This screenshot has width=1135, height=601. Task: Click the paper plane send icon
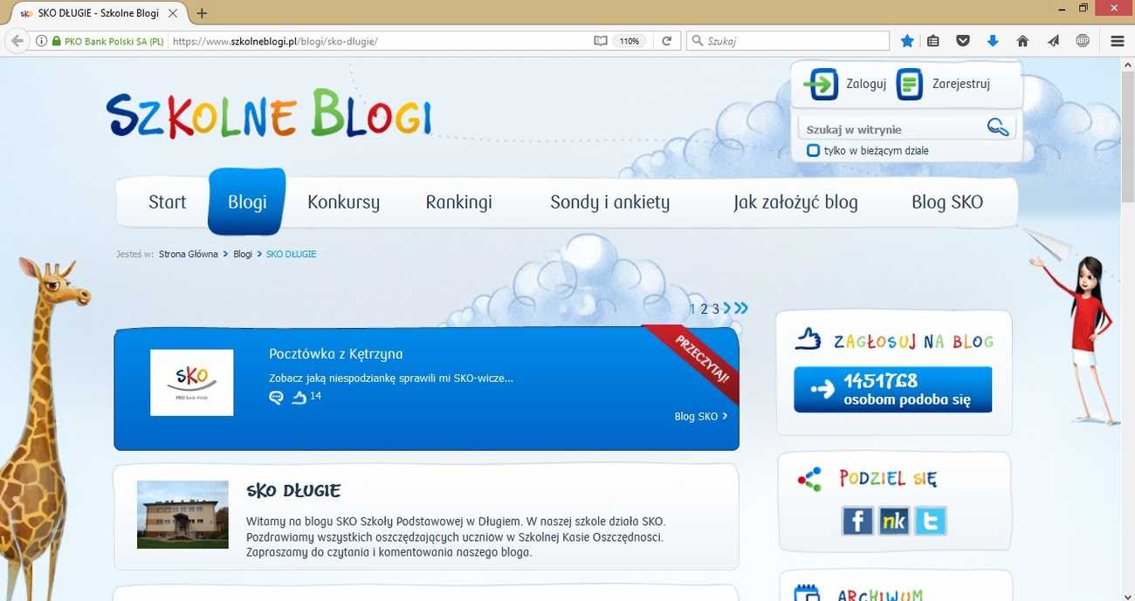[1053, 41]
